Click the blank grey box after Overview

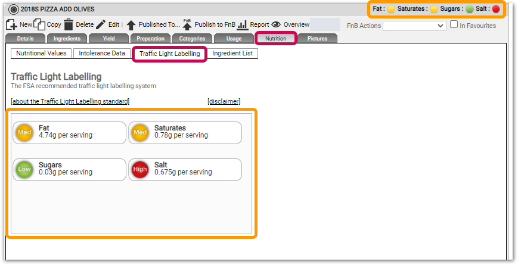[x=325, y=25]
